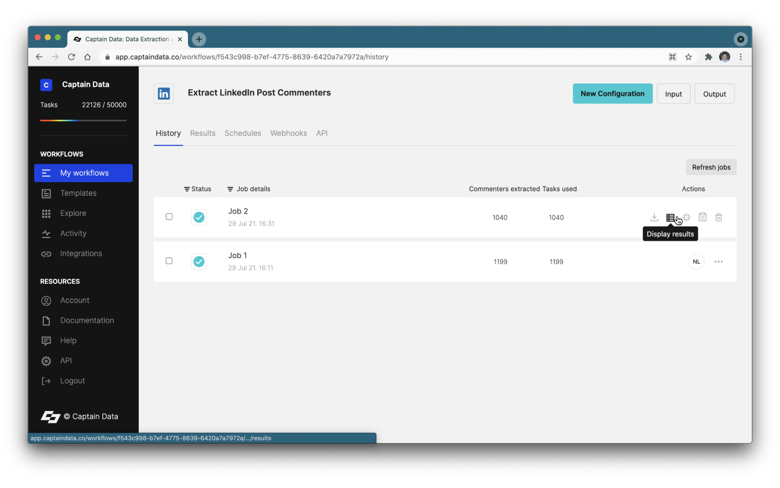Click the 'Commenters extracted' column header
This screenshot has height=488, width=780.
click(504, 189)
